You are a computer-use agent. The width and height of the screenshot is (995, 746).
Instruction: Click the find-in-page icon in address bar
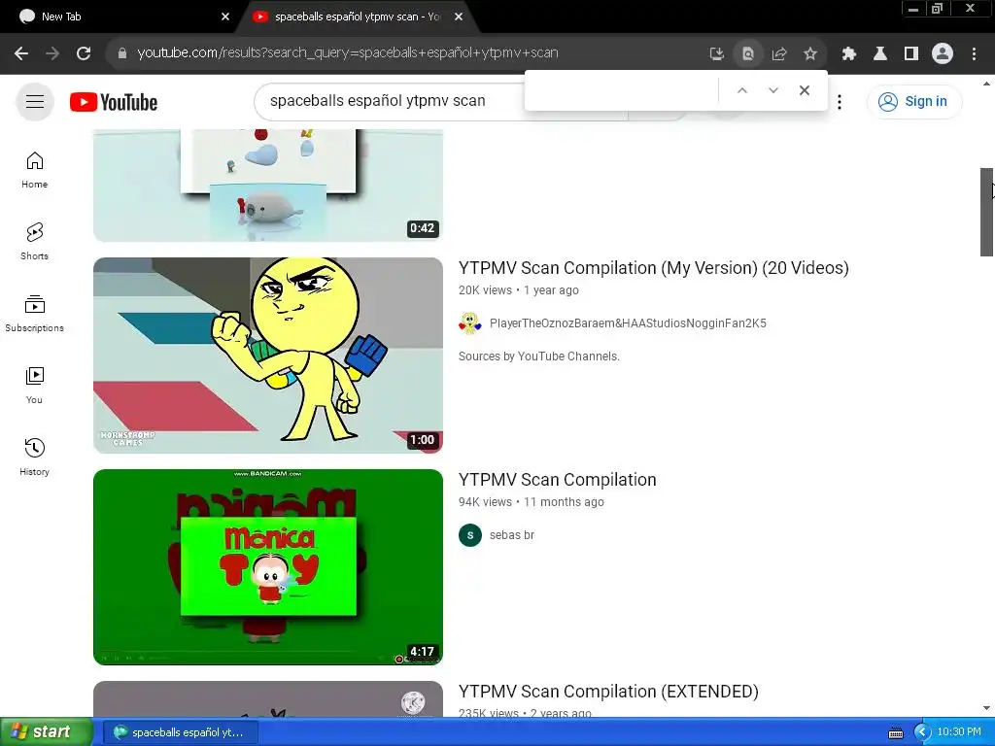pyautogui.click(x=748, y=54)
